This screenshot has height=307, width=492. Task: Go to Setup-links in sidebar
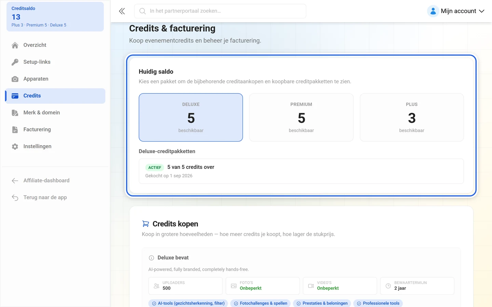pyautogui.click(x=55, y=62)
